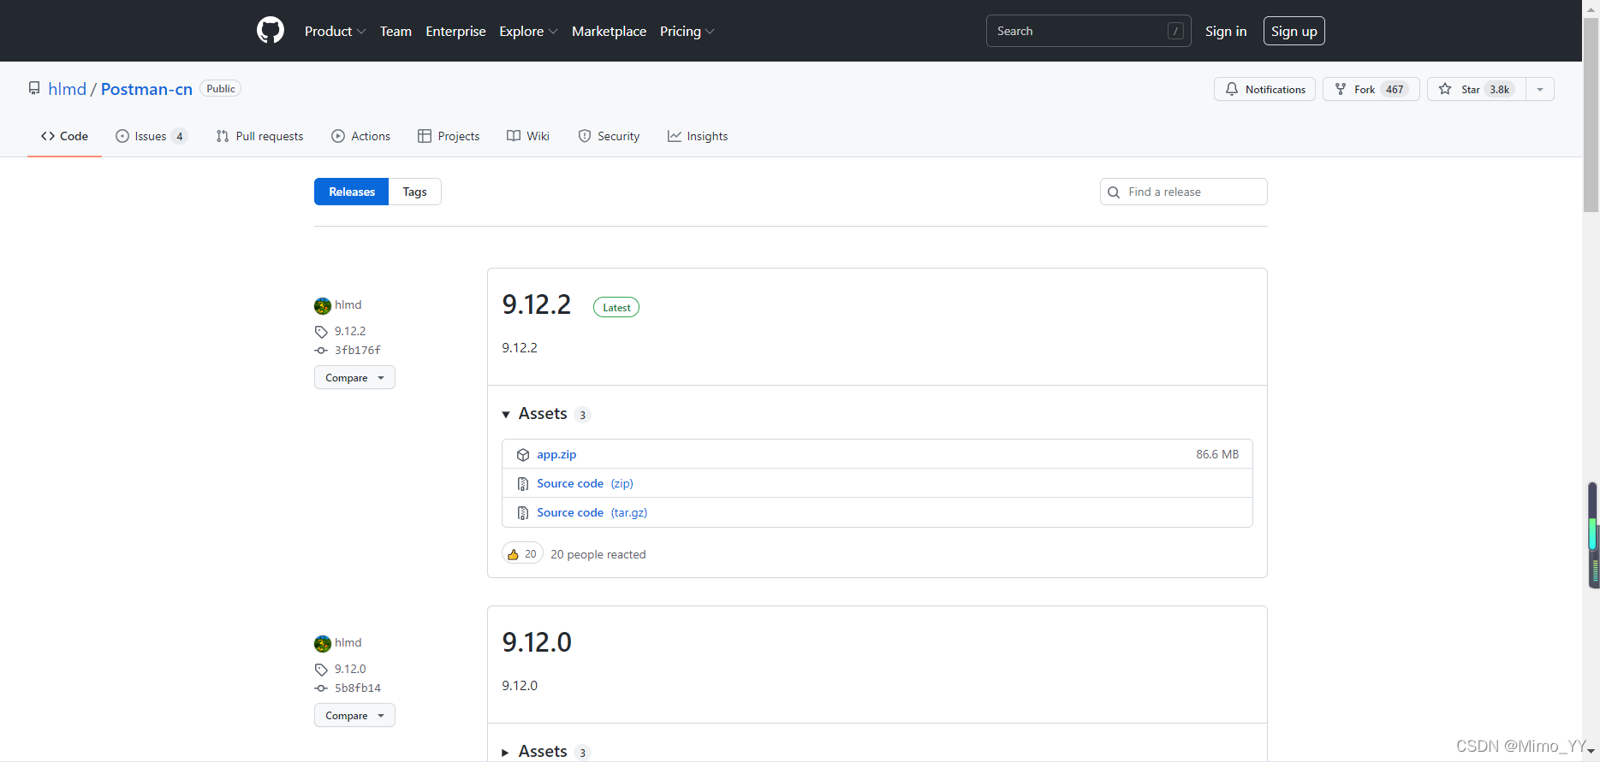This screenshot has width=1600, height=762.
Task: Click the Team link in header
Action: click(396, 31)
